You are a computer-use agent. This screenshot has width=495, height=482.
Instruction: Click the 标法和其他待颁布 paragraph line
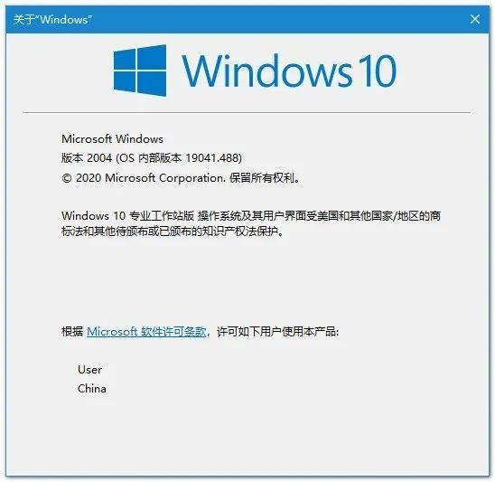(173, 232)
